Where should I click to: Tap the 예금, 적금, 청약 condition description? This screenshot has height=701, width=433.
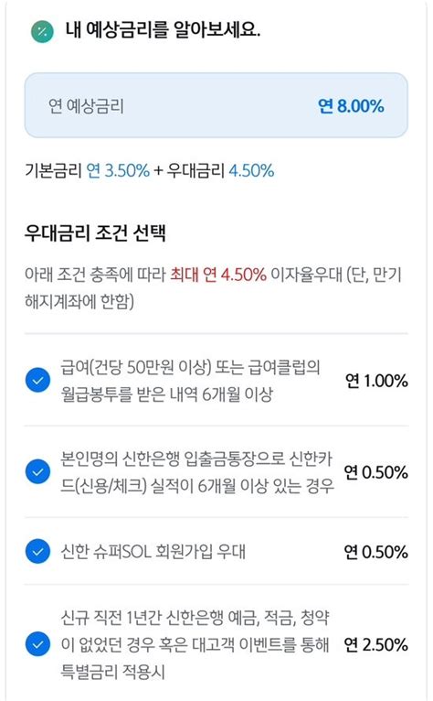coord(195,644)
